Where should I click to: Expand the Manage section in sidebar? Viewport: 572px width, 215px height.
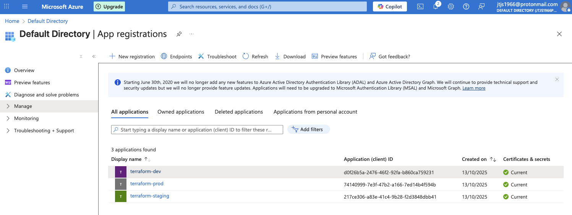23,106
